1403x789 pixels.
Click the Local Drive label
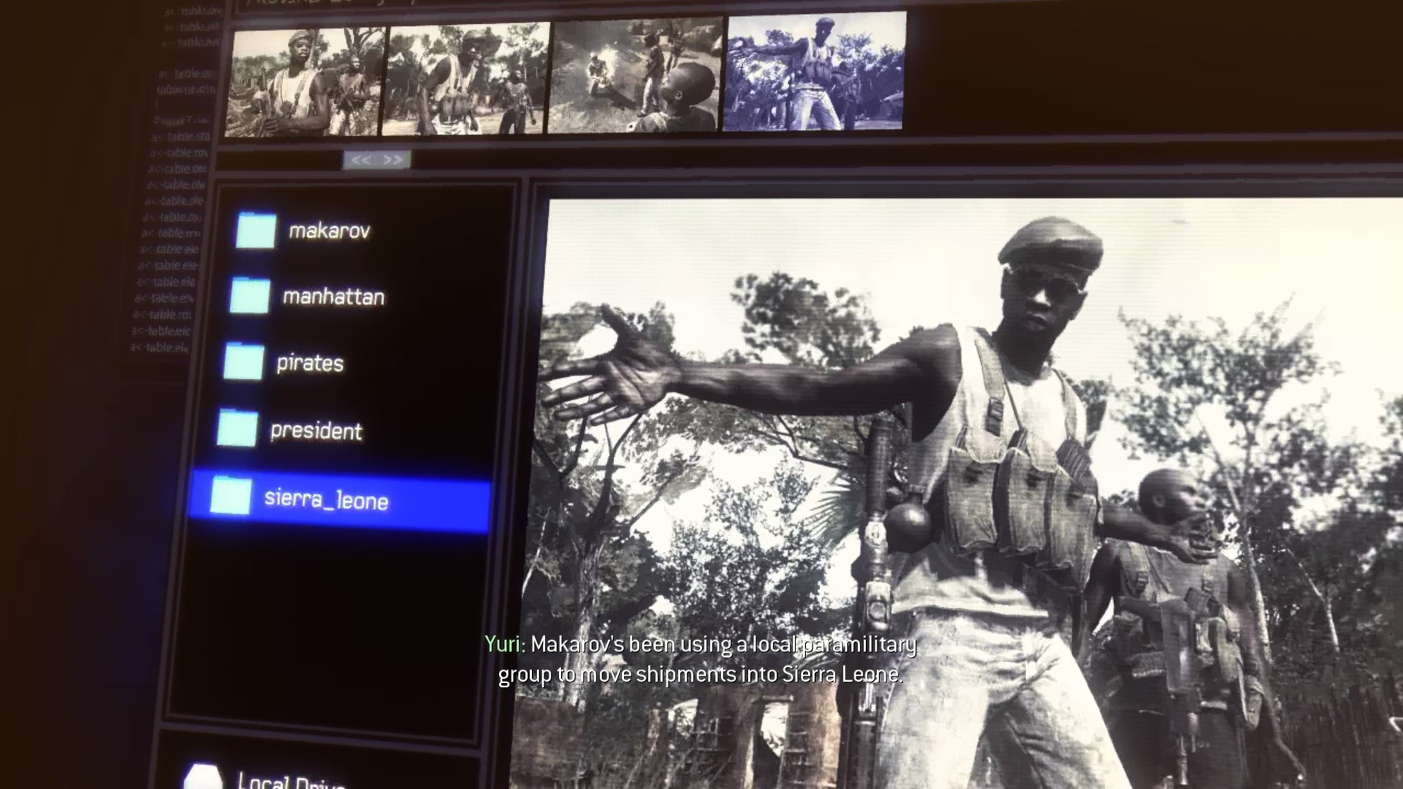point(291,781)
